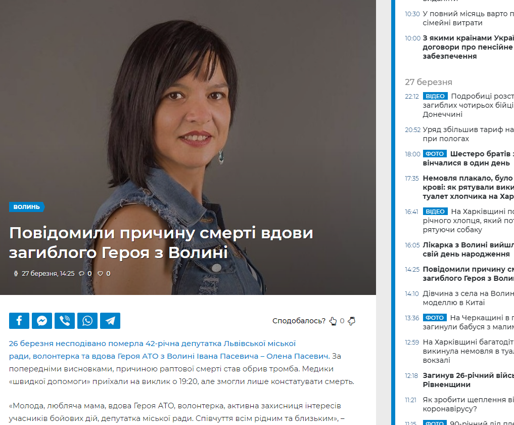514x425 pixels.
Task: Open the comments bubble icon under headline
Action: point(82,273)
